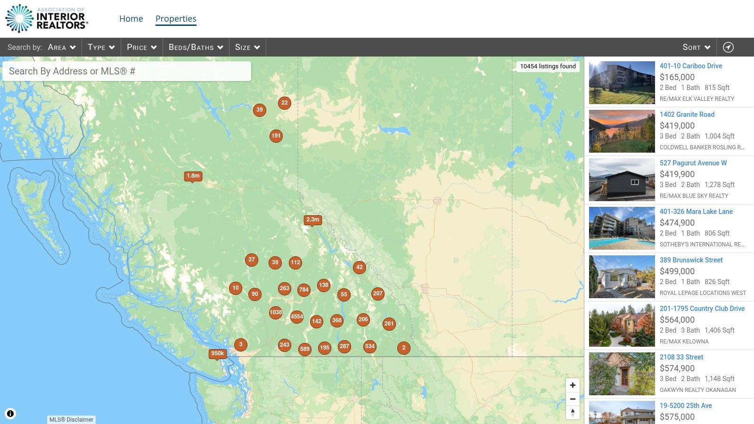Image resolution: width=754 pixels, height=424 pixels.
Task: Open the 389 Brunswick Street listing
Action: tap(691, 260)
